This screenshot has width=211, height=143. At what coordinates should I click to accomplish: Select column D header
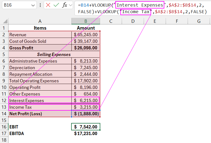coord(133,21)
